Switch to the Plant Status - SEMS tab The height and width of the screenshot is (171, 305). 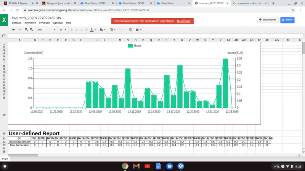(x=135, y=3)
